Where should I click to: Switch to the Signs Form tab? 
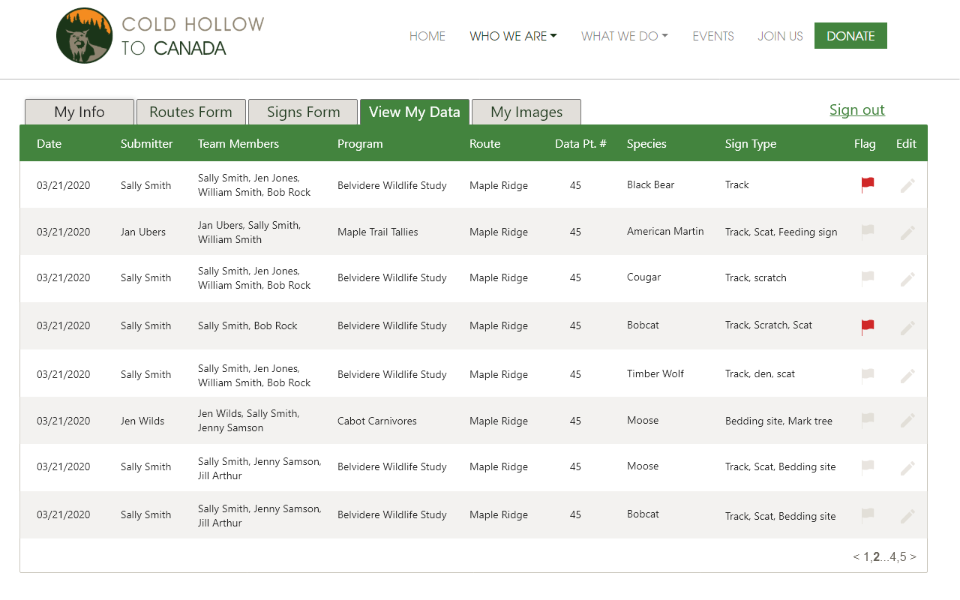point(303,112)
